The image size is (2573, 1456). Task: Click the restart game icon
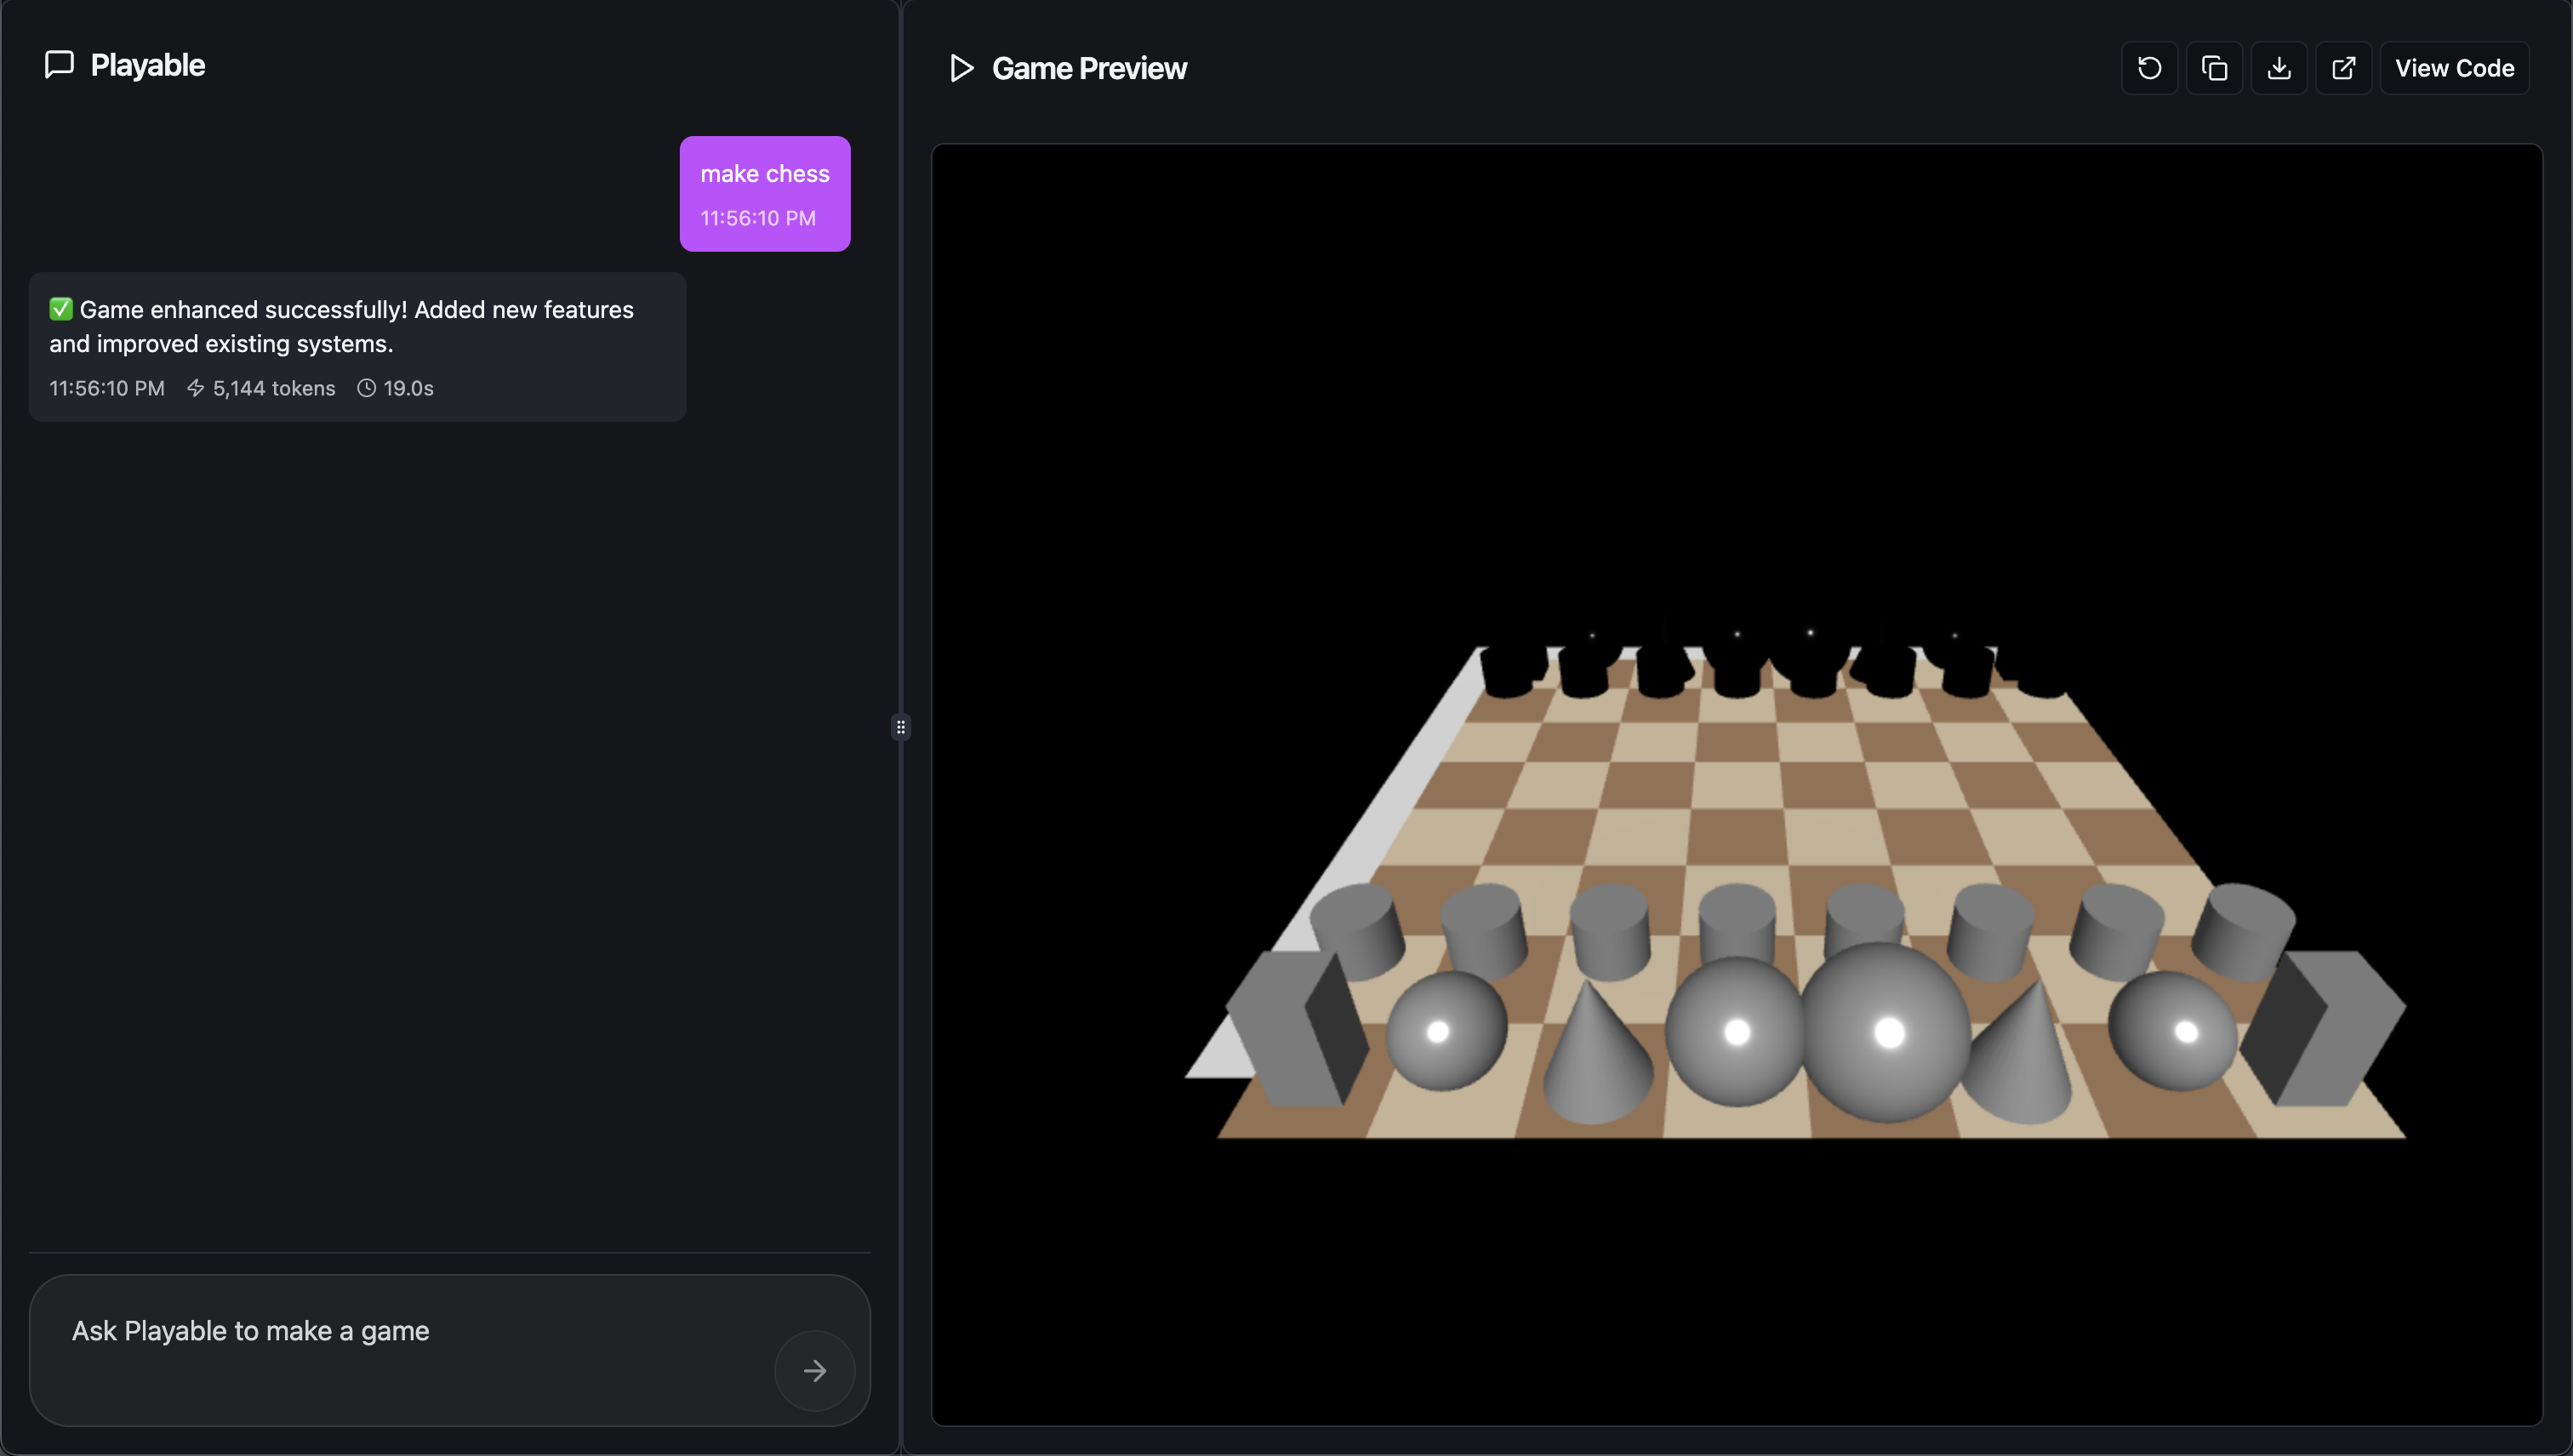[2148, 68]
